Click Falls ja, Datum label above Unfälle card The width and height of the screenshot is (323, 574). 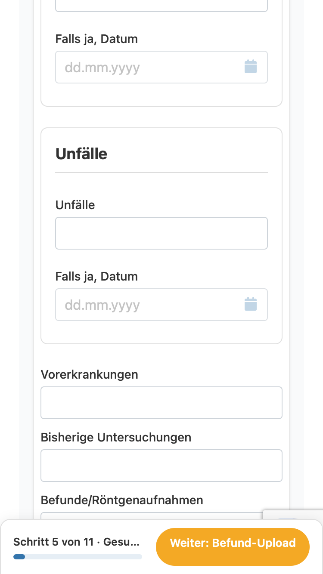pos(96,39)
